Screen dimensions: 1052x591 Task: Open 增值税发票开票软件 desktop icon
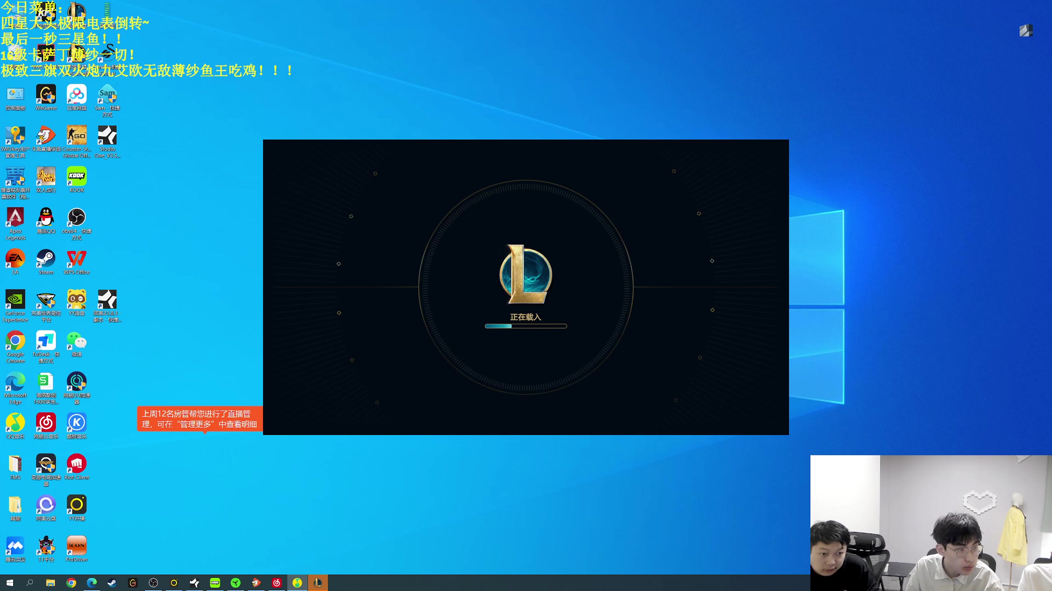pos(15,183)
